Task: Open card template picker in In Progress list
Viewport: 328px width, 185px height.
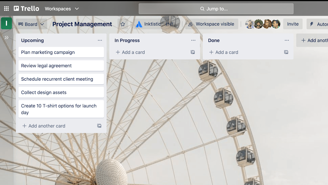Action: click(x=193, y=52)
